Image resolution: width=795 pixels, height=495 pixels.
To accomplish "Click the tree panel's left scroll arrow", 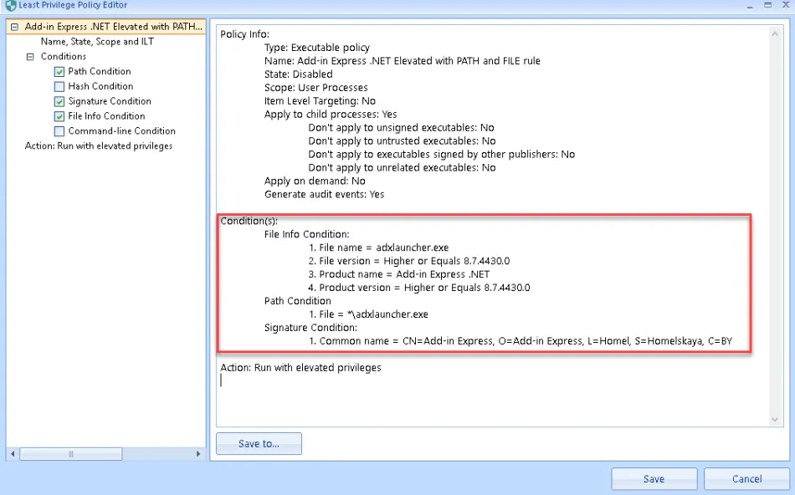I will [x=12, y=454].
